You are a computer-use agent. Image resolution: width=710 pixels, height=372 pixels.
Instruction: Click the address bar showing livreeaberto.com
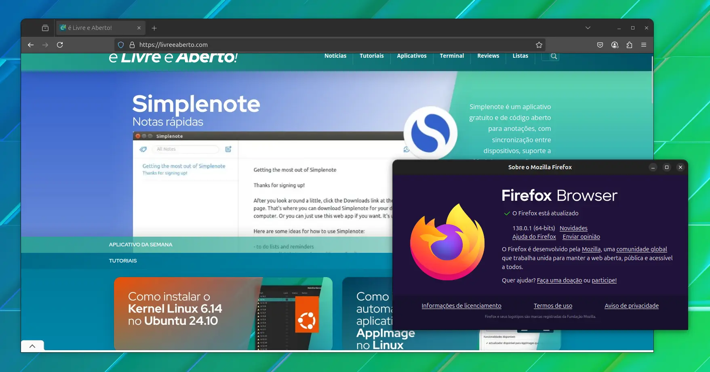[x=329, y=45]
